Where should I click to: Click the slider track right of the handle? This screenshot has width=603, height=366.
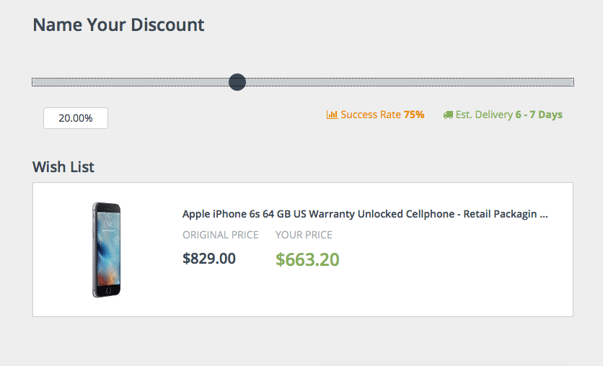tap(410, 82)
